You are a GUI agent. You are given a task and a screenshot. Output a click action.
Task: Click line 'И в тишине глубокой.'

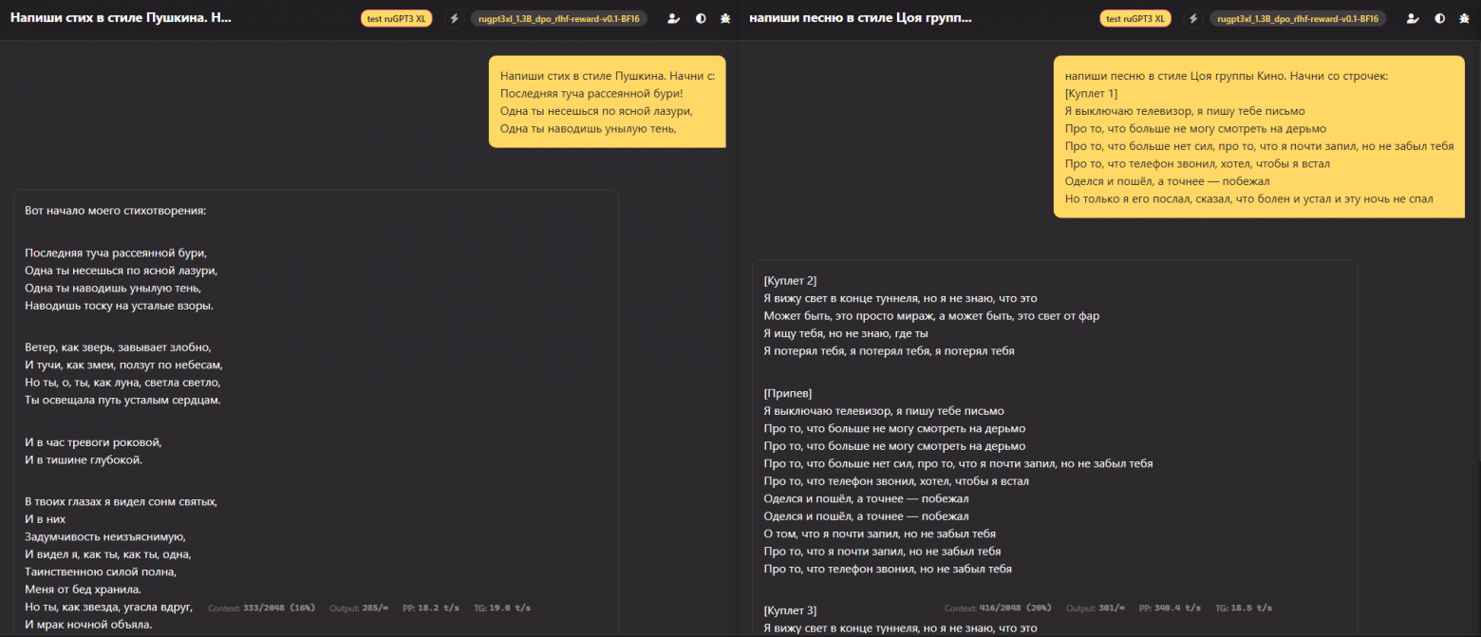[x=84, y=460]
